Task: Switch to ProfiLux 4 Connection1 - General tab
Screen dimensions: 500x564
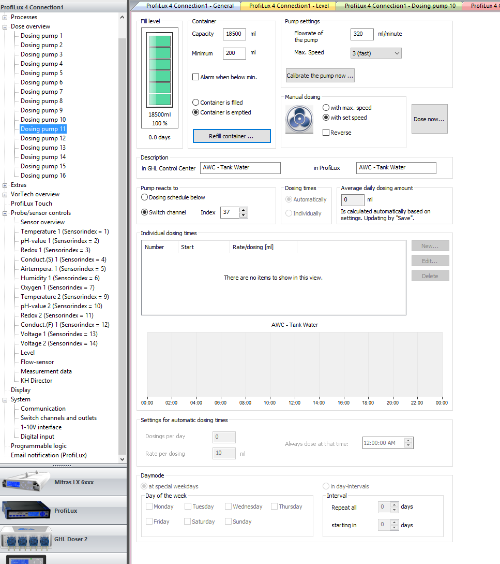Action: tap(190, 6)
